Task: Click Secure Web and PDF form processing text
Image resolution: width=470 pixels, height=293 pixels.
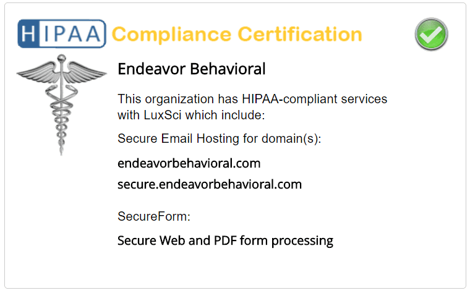Action: [x=225, y=240]
